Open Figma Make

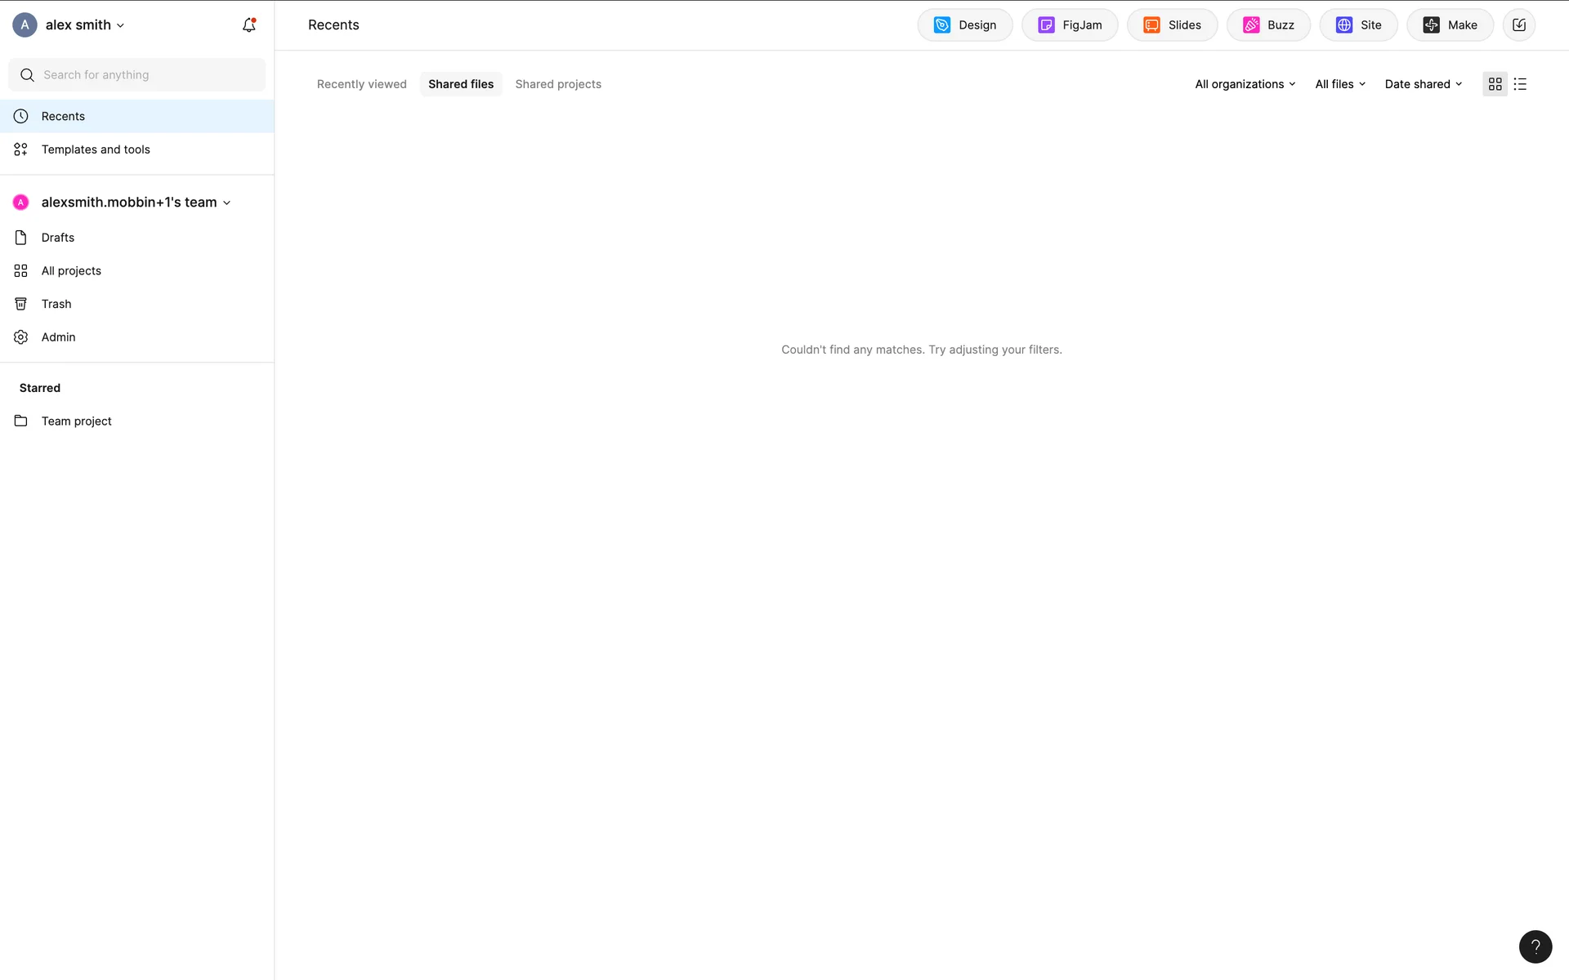[x=1450, y=25]
